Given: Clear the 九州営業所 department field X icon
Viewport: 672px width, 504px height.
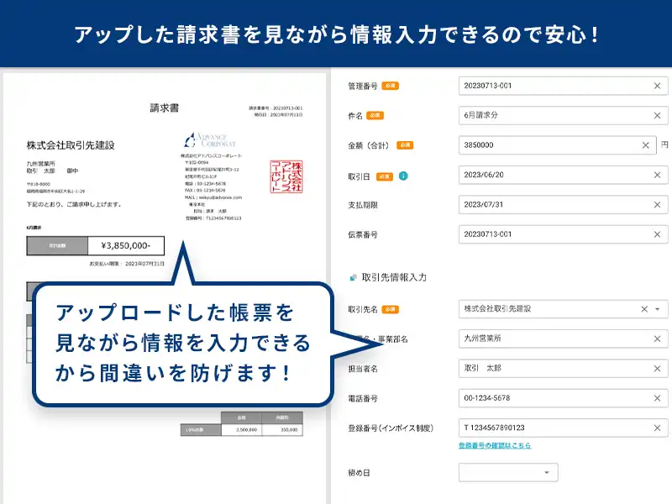Looking at the screenshot, I should tap(657, 339).
